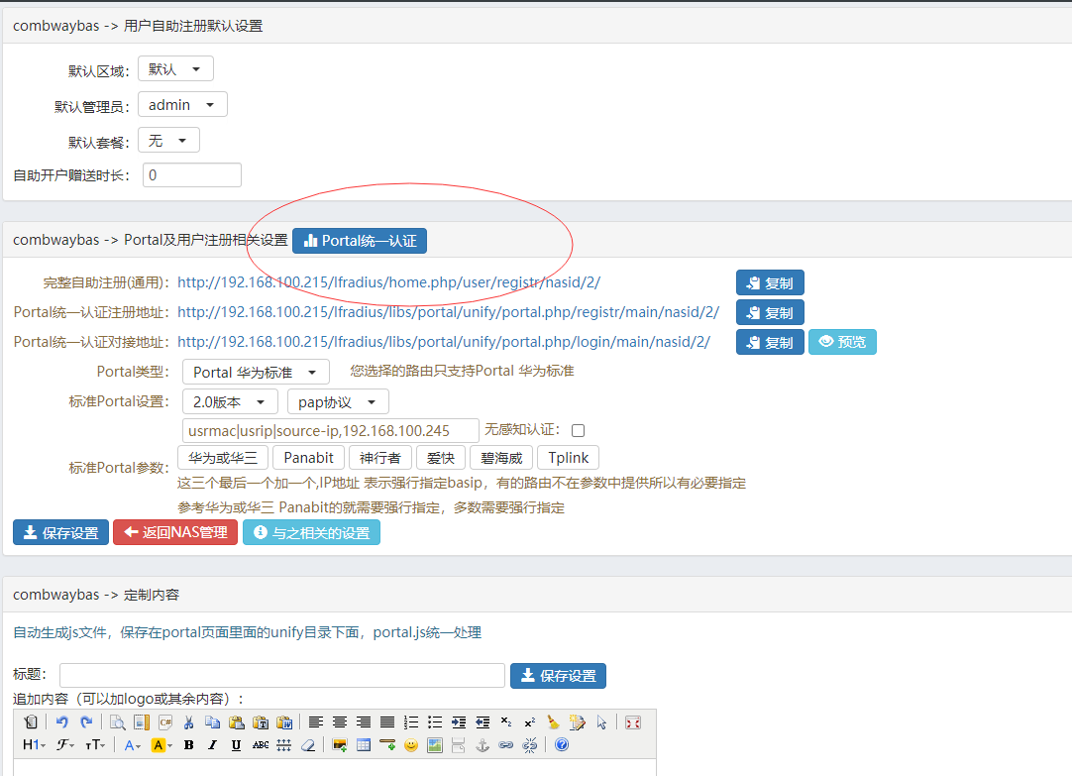This screenshot has width=1072, height=776.
Task: Open the font family menu in editor
Action: [x=65, y=745]
